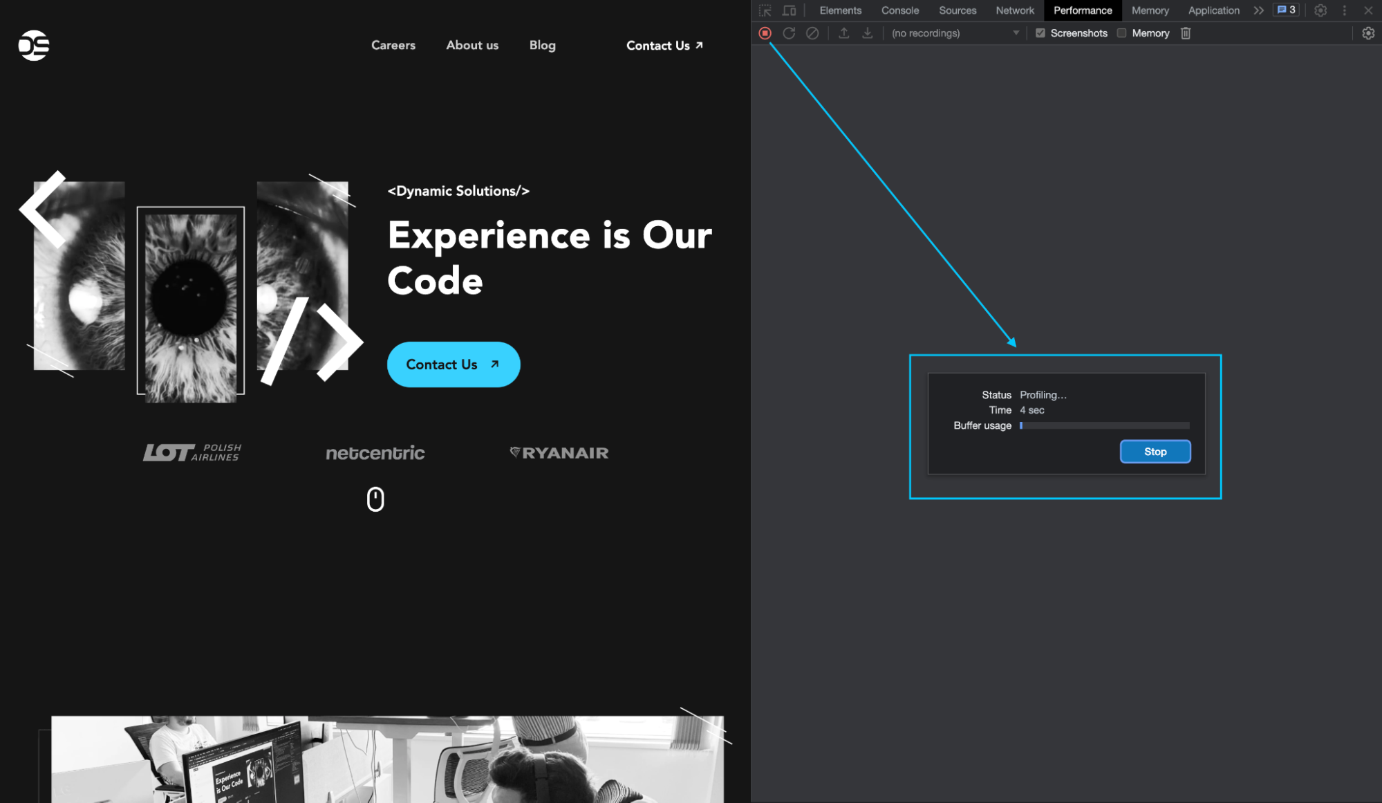Click the load profile upload icon
The height and width of the screenshot is (803, 1382).
[844, 33]
